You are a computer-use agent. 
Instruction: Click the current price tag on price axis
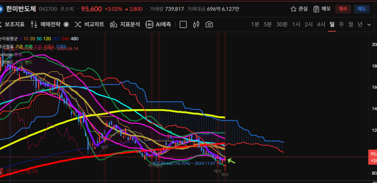point(373,157)
